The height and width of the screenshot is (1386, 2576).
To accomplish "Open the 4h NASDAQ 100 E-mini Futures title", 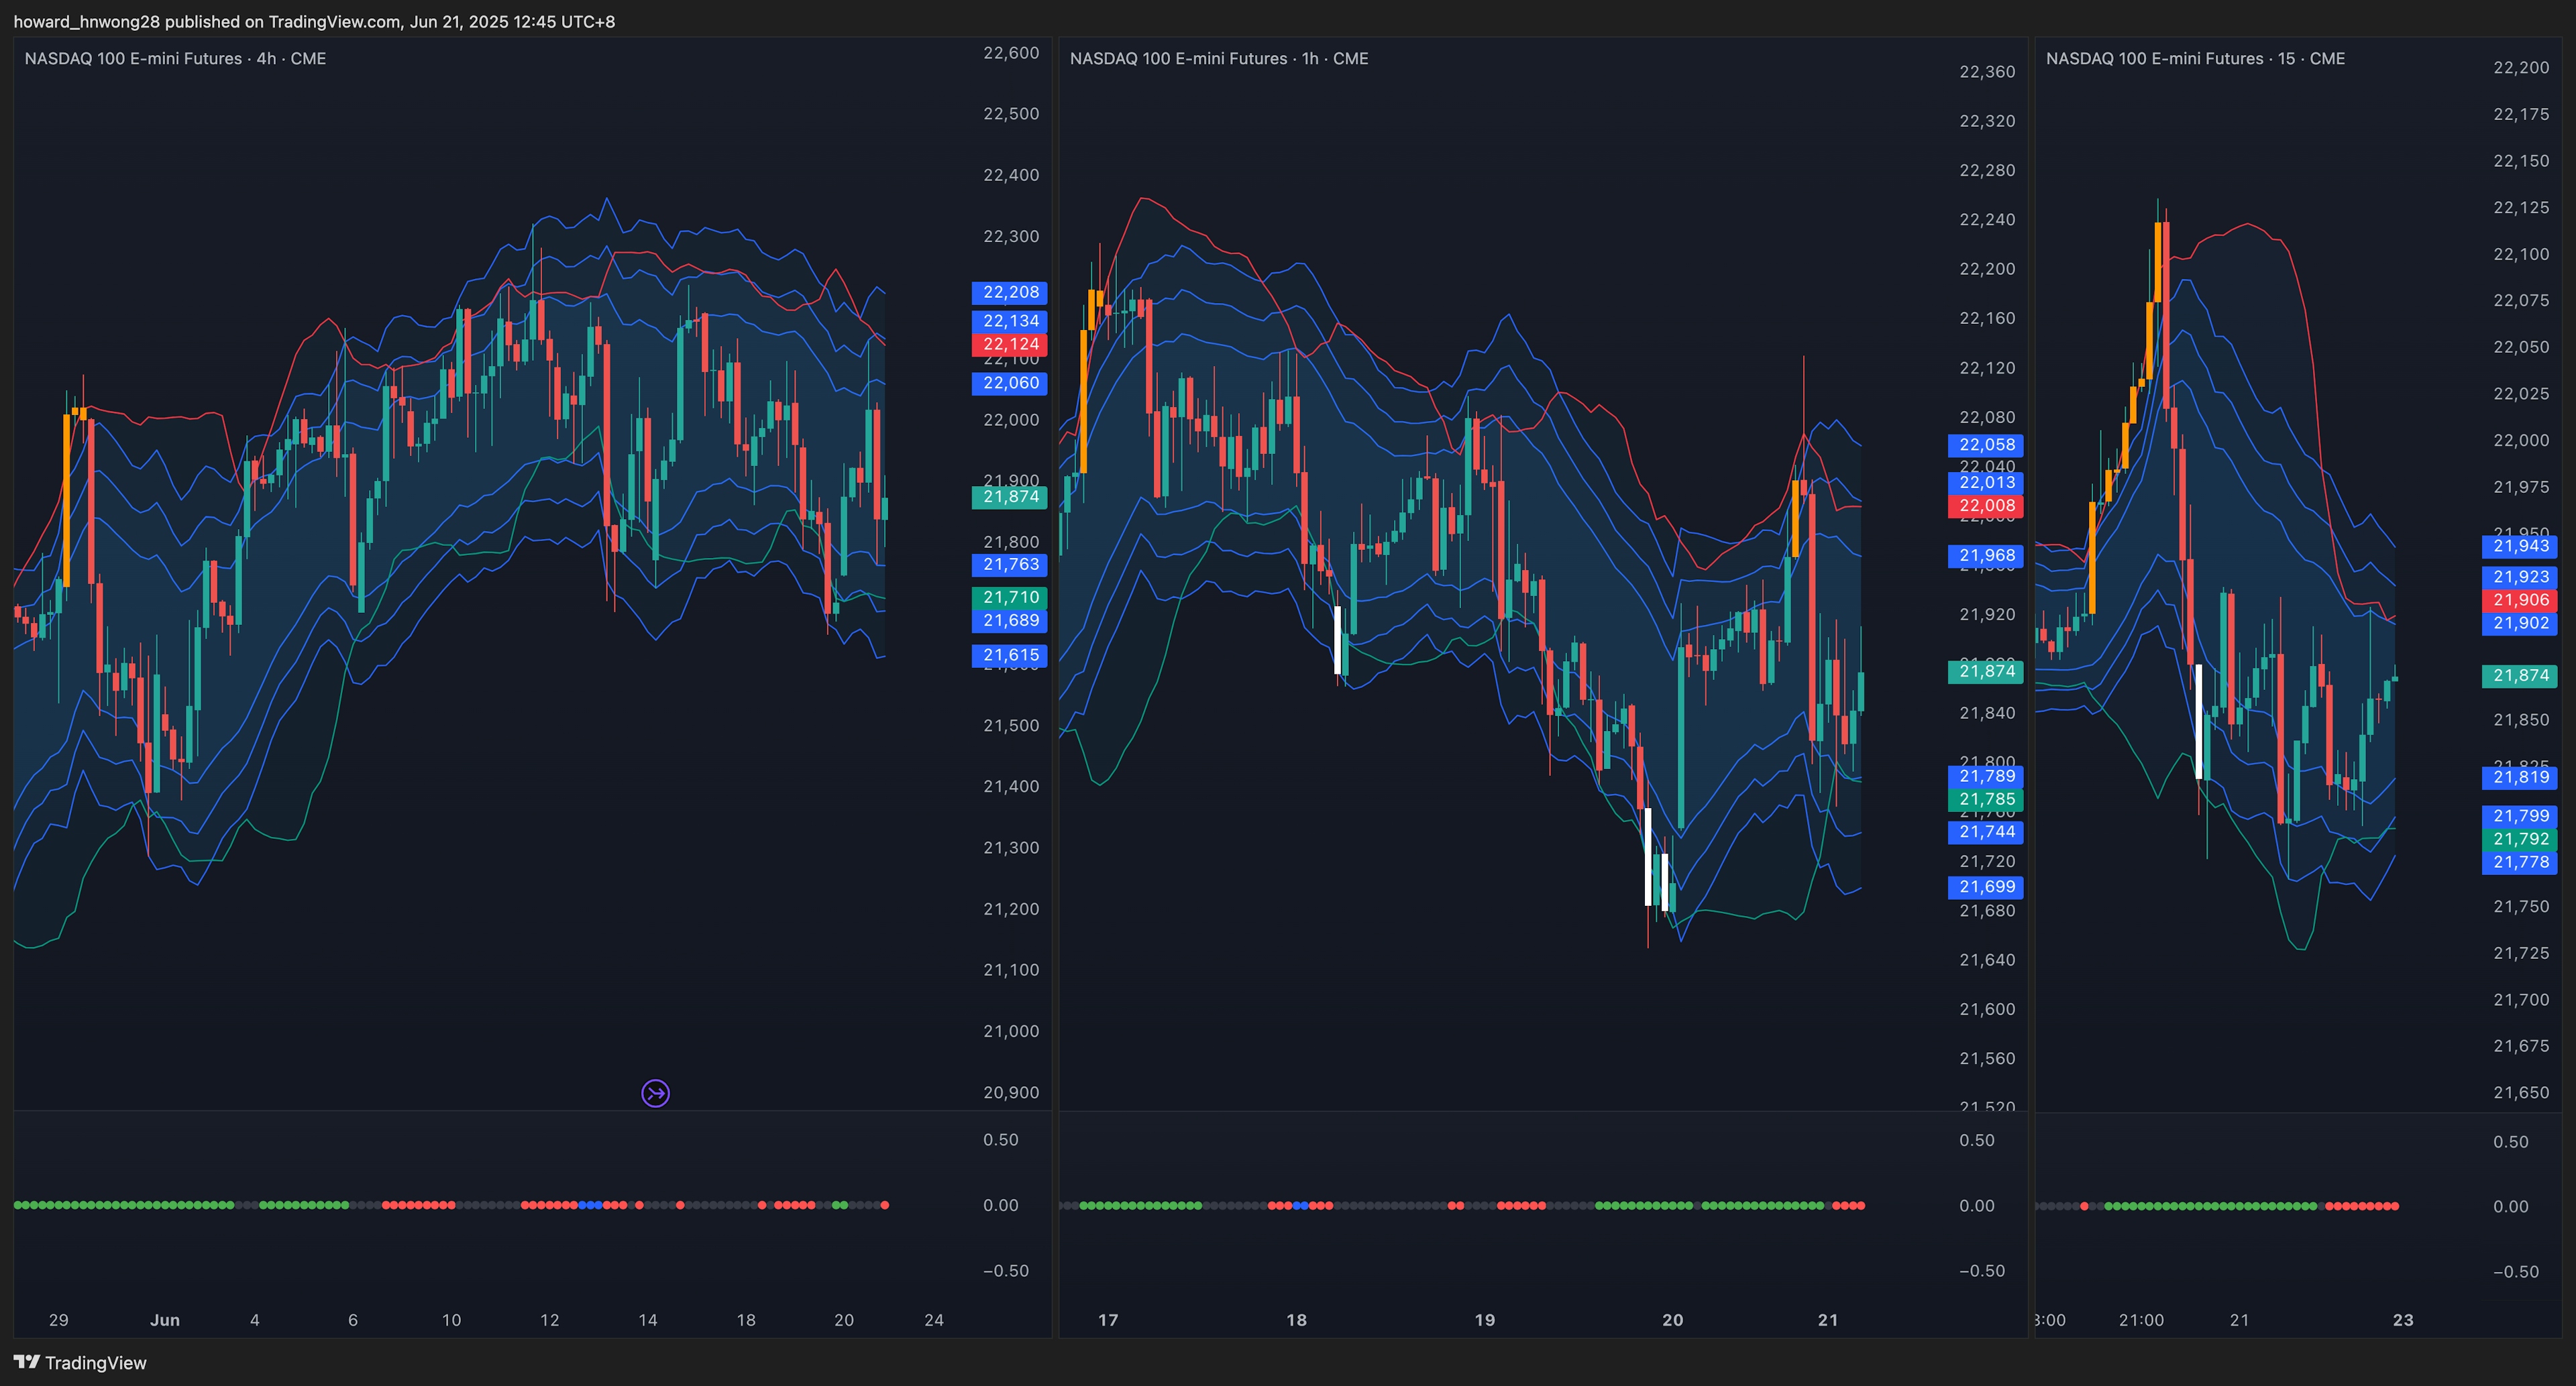I will [x=175, y=58].
